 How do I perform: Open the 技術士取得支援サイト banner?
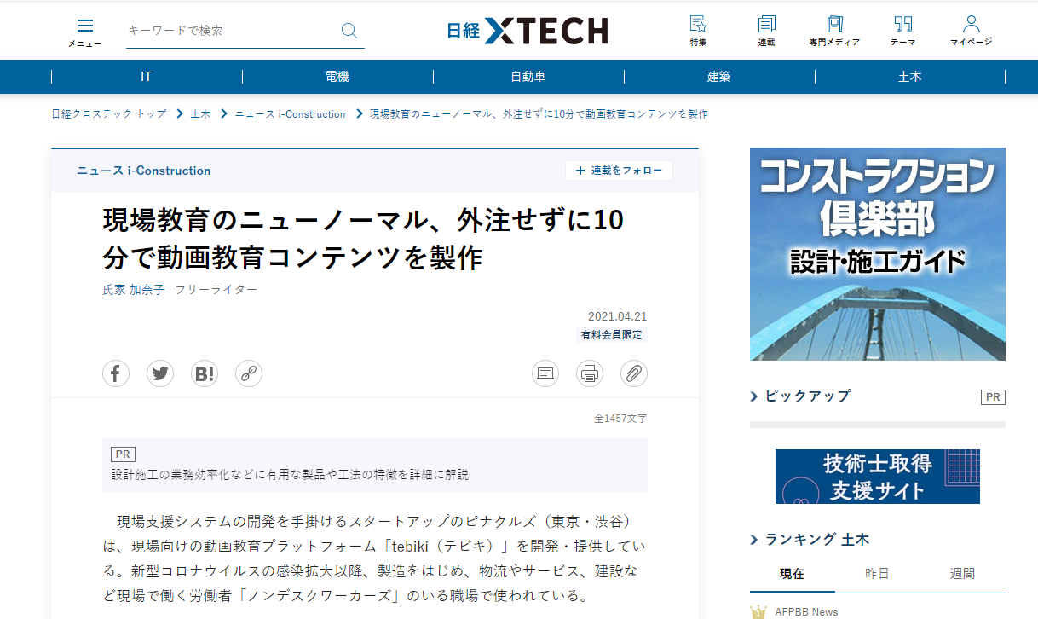coord(877,477)
